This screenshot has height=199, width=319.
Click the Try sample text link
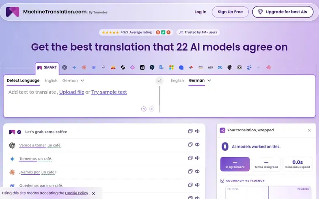coord(109,92)
